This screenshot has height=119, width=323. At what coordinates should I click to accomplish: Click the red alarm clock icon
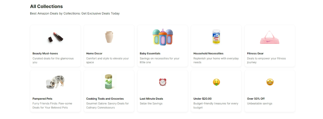163,82
